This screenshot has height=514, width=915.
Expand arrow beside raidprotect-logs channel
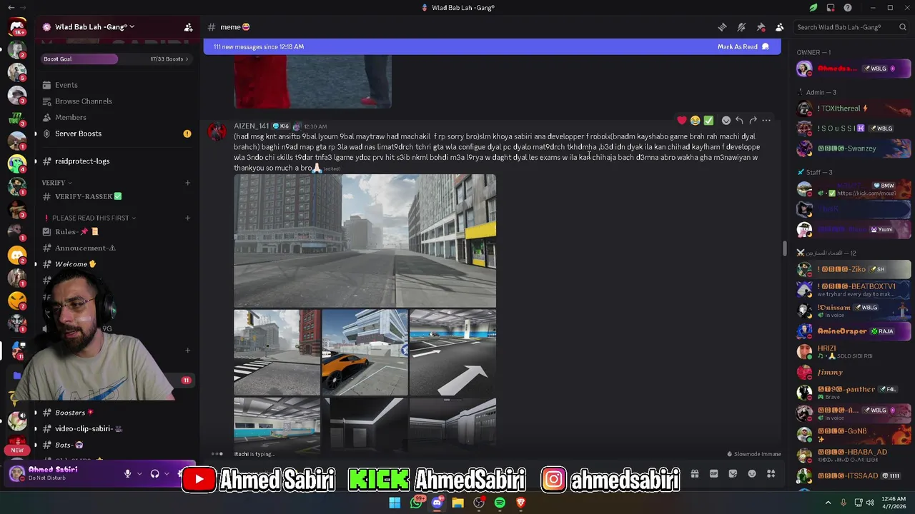pyautogui.click(x=35, y=161)
